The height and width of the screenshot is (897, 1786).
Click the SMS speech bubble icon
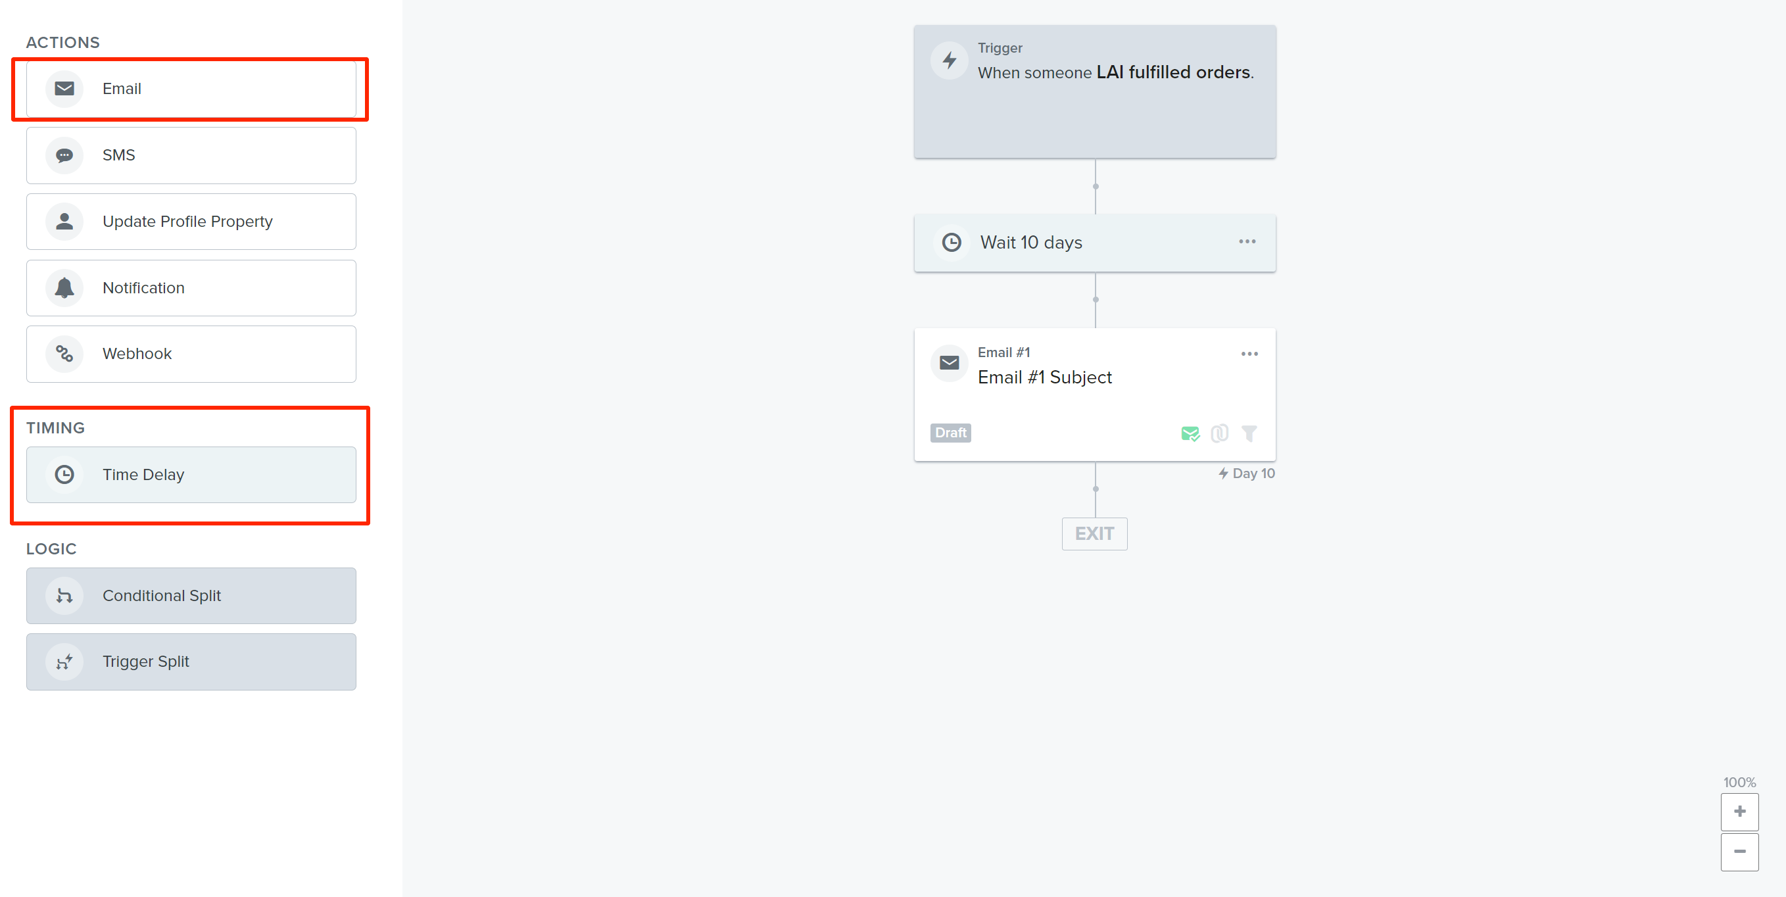coord(64,155)
